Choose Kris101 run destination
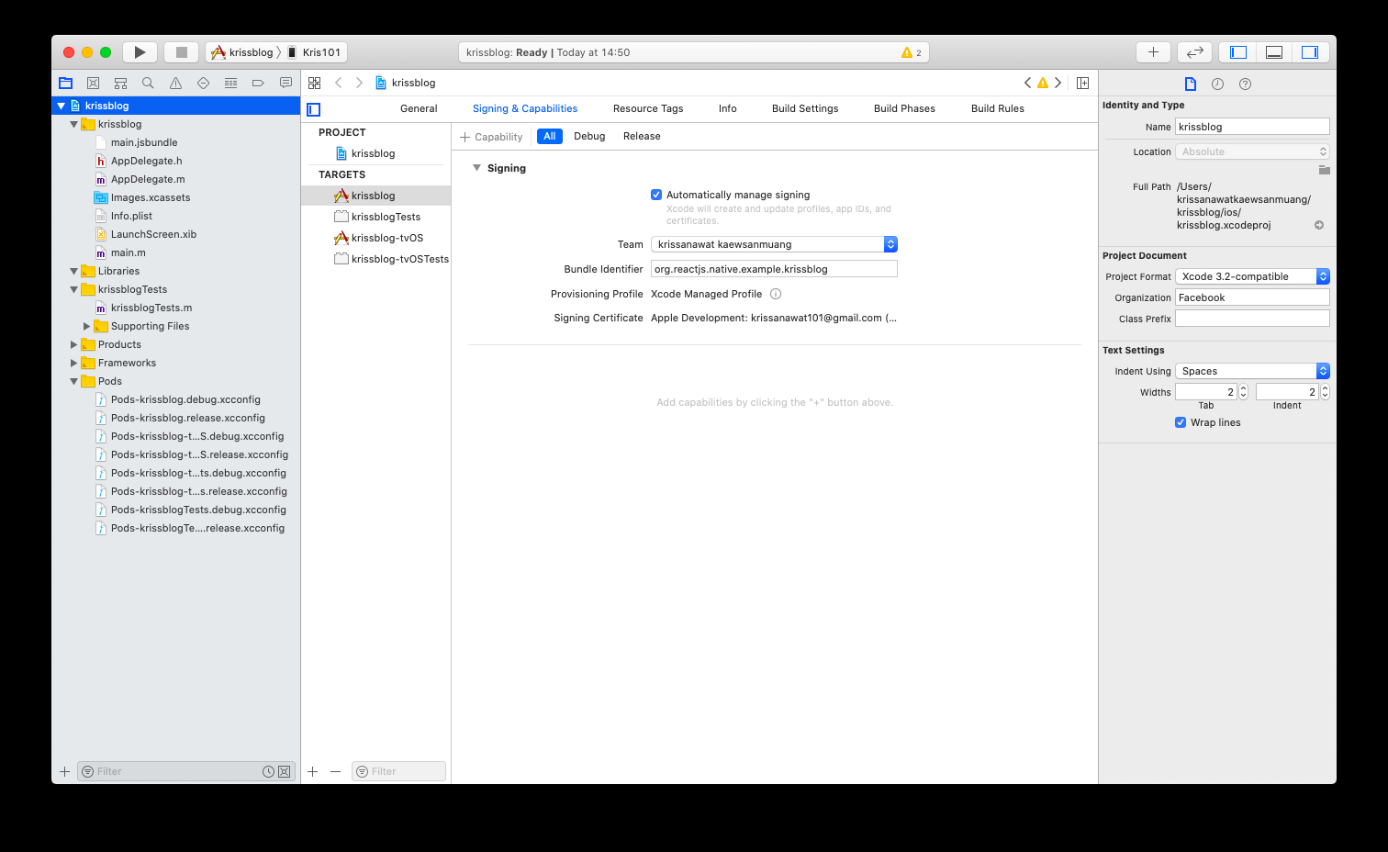The height and width of the screenshot is (852, 1388). tap(315, 52)
